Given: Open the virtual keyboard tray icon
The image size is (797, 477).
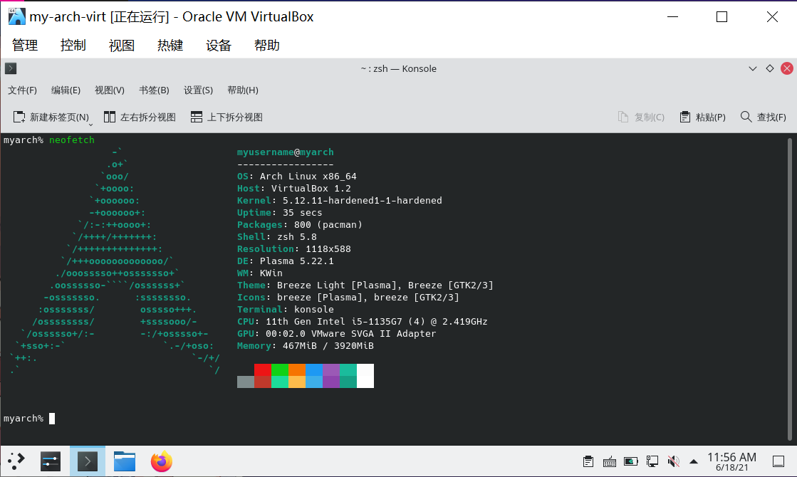Looking at the screenshot, I should coord(610,461).
